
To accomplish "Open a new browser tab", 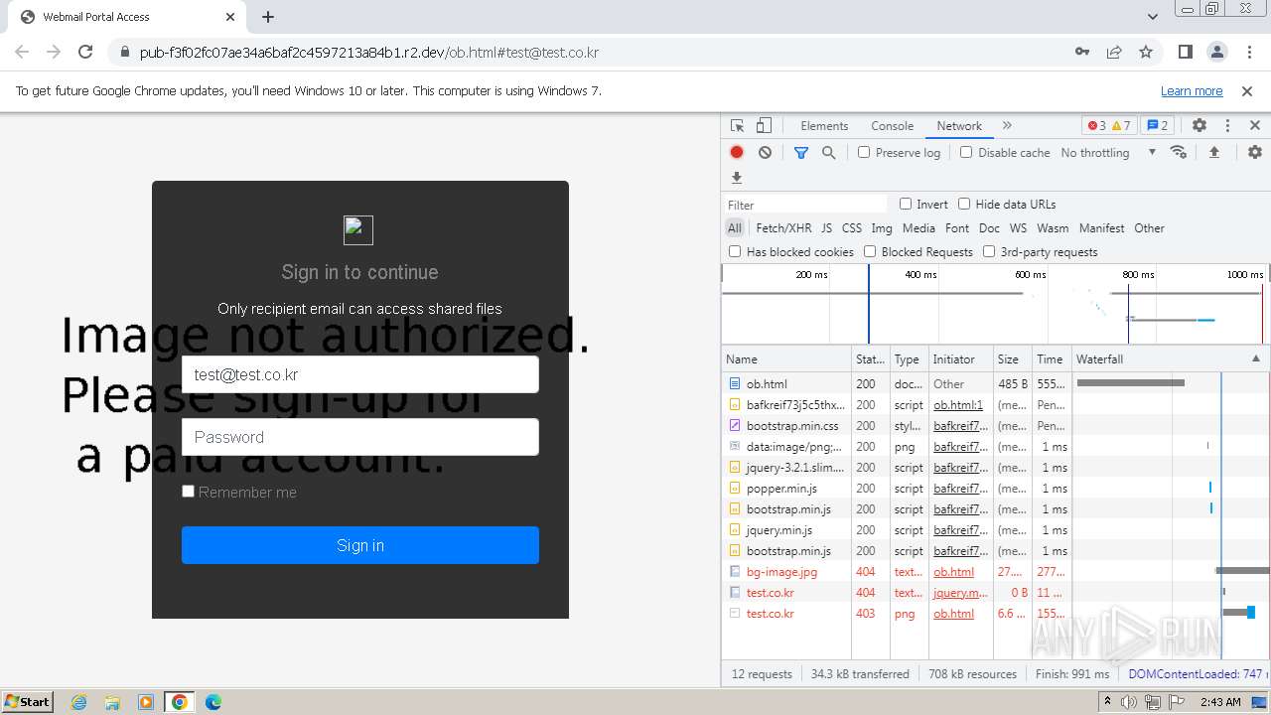I will [268, 17].
